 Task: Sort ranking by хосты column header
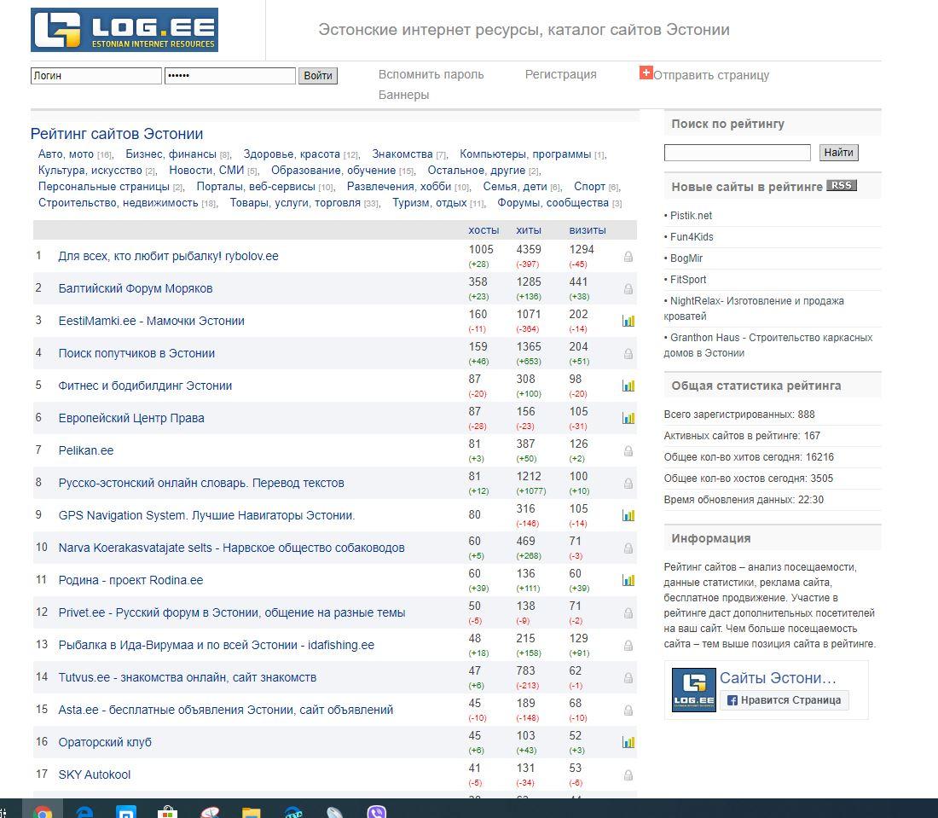483,230
